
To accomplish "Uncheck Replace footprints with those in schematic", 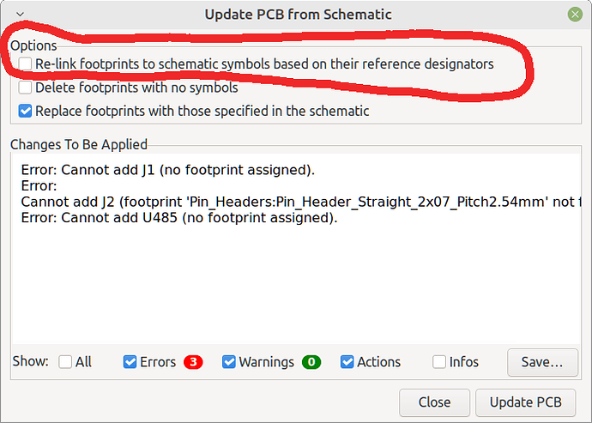I will (x=25, y=111).
